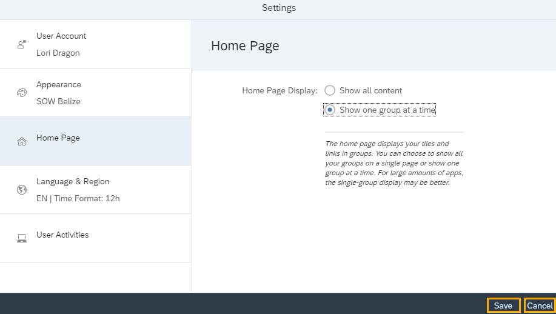Switch to the Home Page settings entry
Viewport: 556px width, 314px height.
(x=95, y=138)
